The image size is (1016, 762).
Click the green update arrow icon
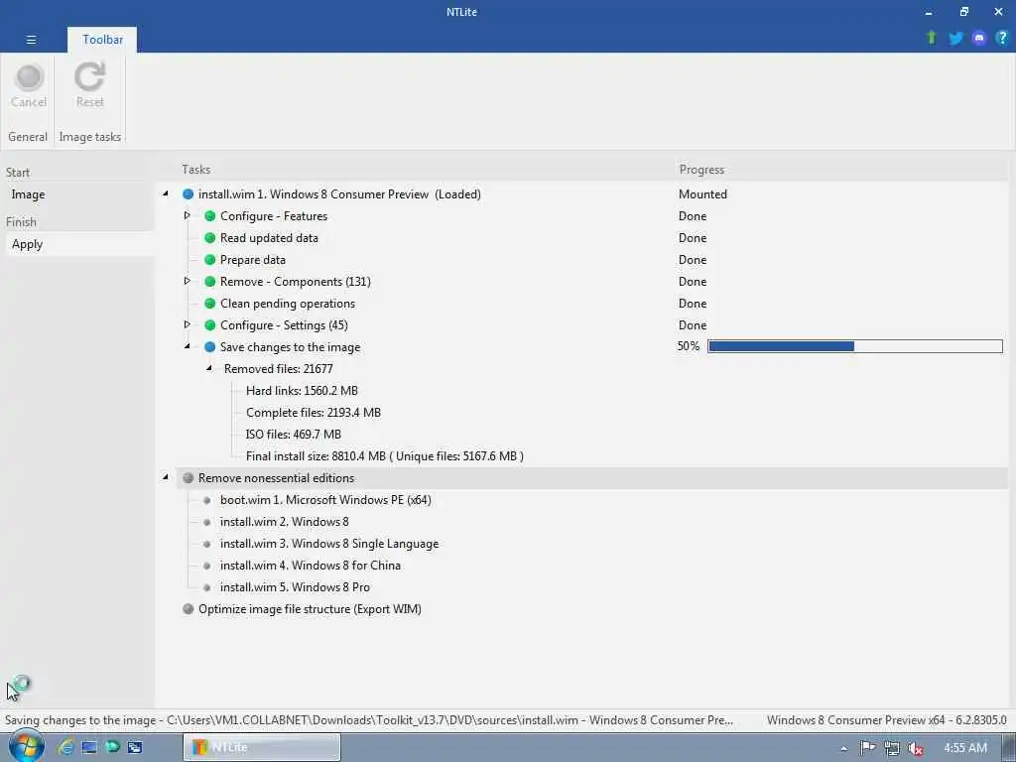(932, 38)
